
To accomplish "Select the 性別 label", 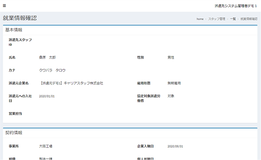I will [x=140, y=57].
